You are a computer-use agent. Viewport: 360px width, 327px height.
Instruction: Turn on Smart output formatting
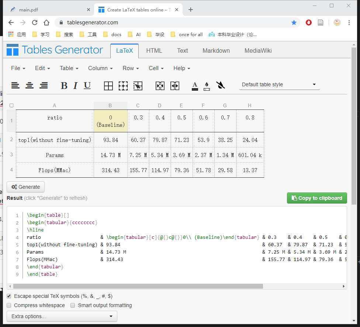73,305
